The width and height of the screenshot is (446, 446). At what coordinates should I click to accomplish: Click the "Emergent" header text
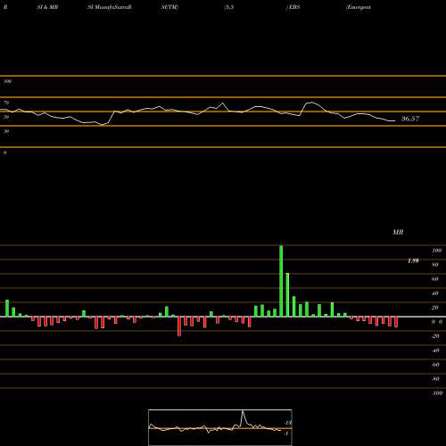pyautogui.click(x=359, y=7)
